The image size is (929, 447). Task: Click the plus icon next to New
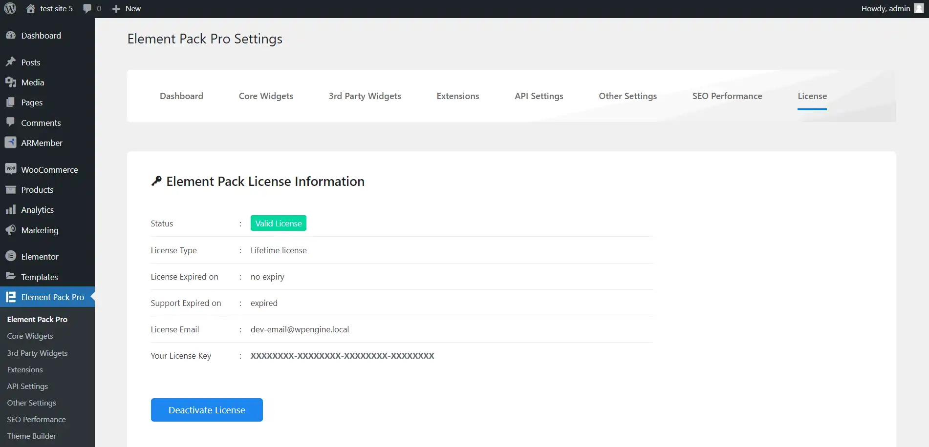[x=116, y=9]
